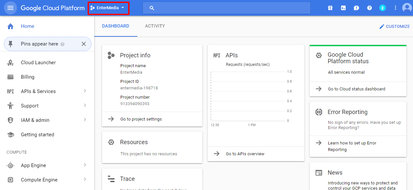
Task: Open the hamburger navigation menu
Action: [10, 8]
